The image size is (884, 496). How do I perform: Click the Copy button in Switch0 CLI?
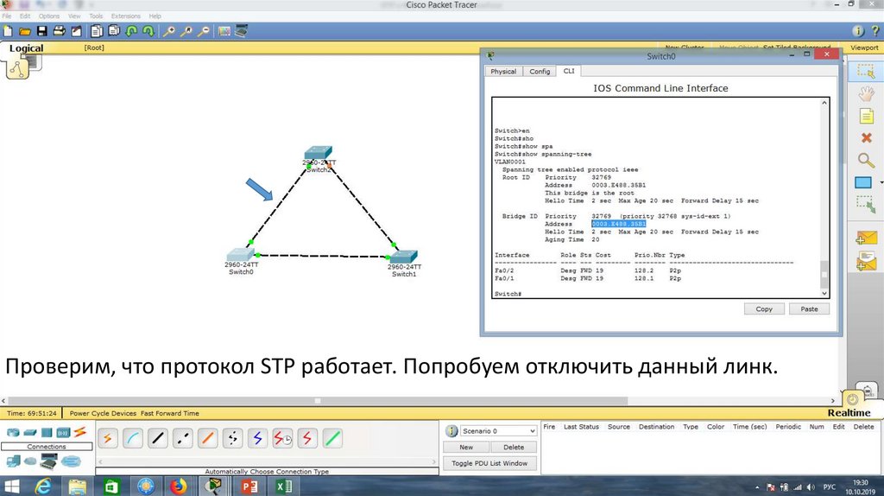[x=764, y=309]
